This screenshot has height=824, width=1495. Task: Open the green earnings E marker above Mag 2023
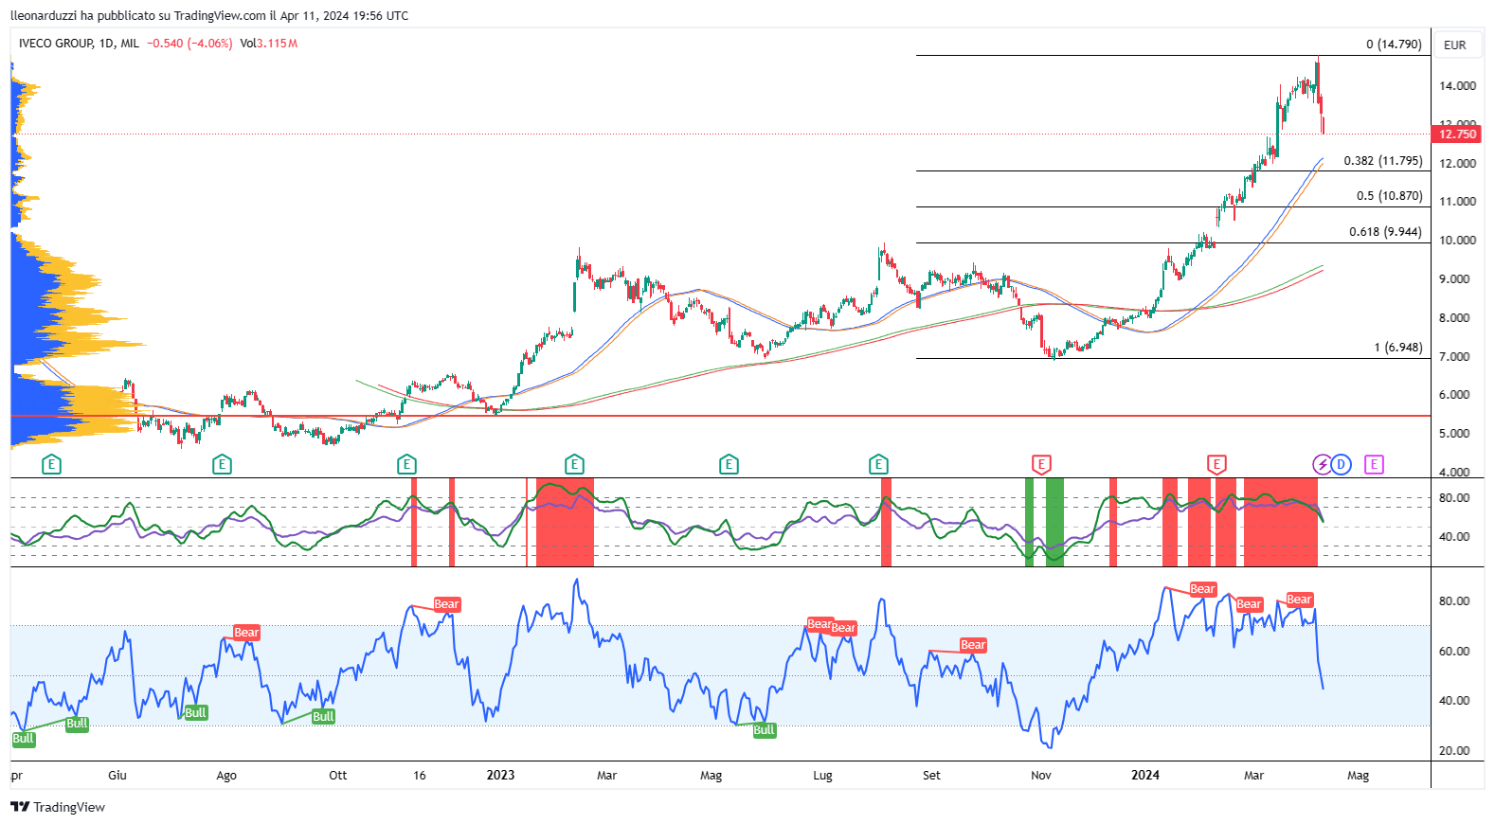pyautogui.click(x=729, y=464)
